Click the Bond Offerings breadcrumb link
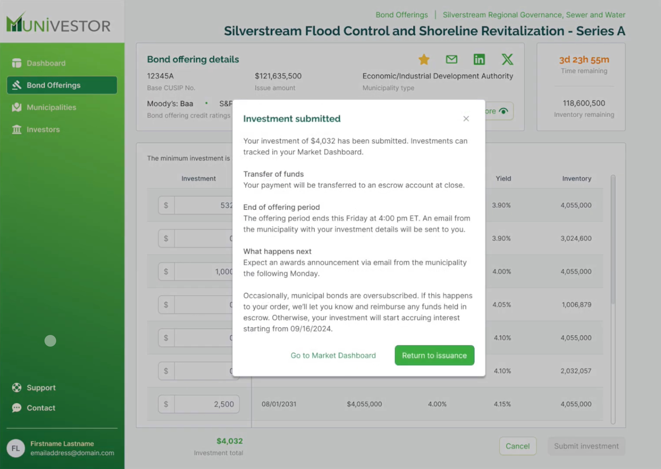 (401, 15)
